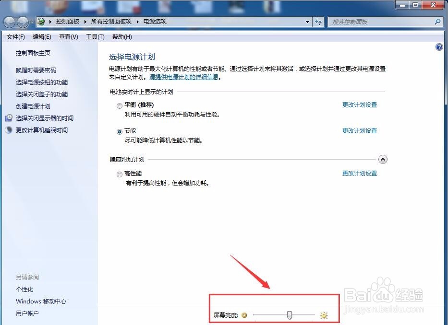Click the clock icon beside 选择关闭显示器的时间
This screenshot has width=448, height=325.
[x=9, y=118]
